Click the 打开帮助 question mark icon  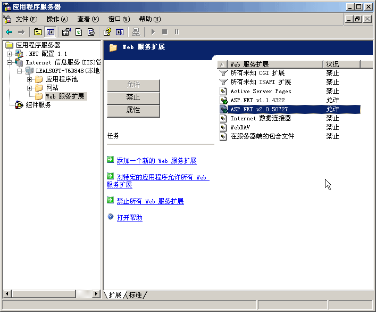(x=110, y=217)
